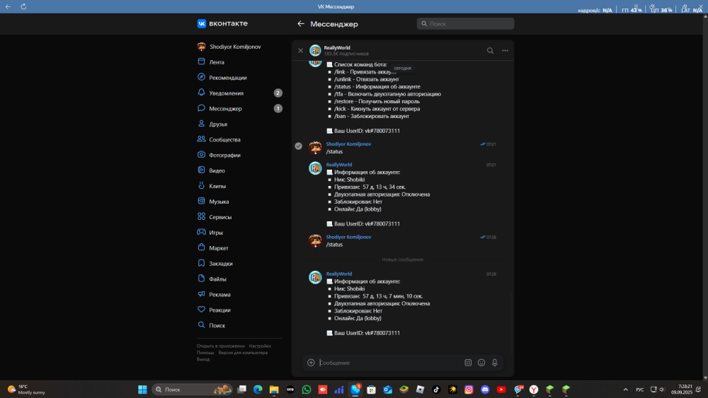The height and width of the screenshot is (398, 708).
Task: Open TikTok from the taskbar
Action: pos(436,390)
